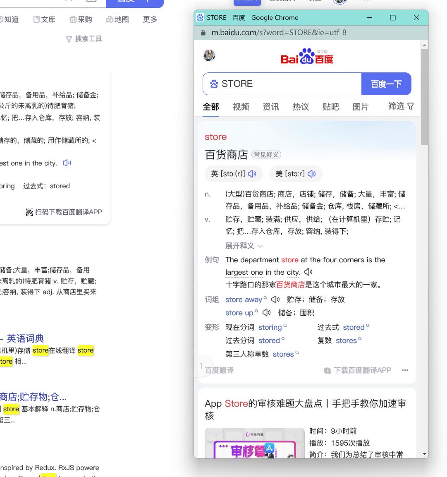Click the user avatar in mobile Baidu

click(210, 55)
